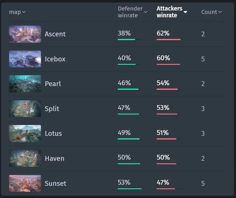The width and height of the screenshot is (236, 198).
Task: Open the Pearl map thumbnail
Action: pos(25,84)
